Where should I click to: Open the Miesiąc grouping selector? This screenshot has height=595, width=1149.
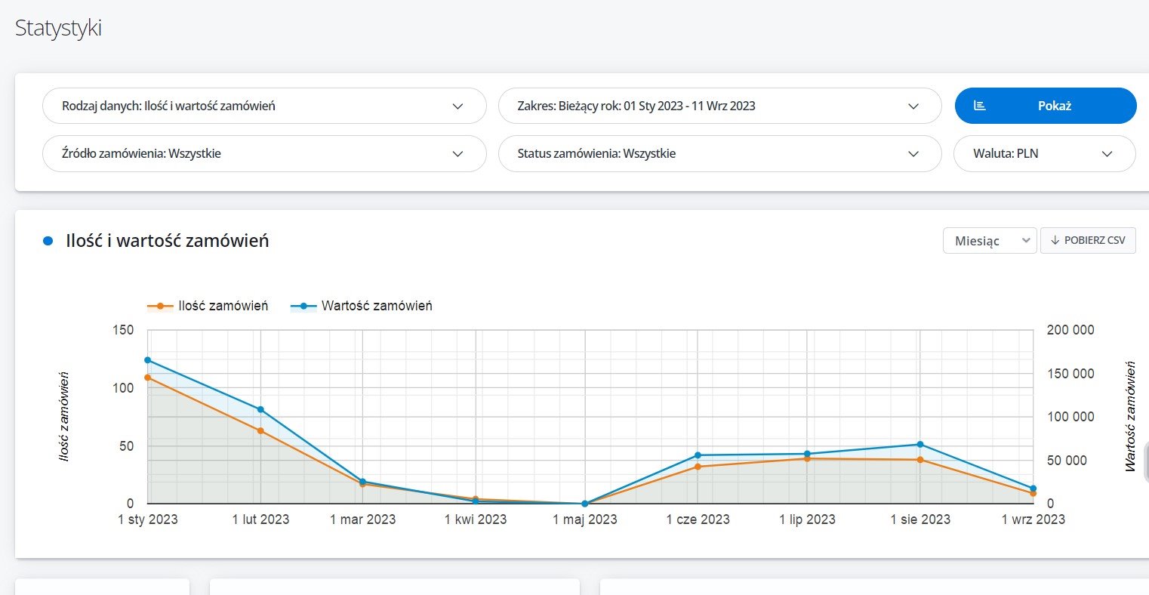coord(989,241)
